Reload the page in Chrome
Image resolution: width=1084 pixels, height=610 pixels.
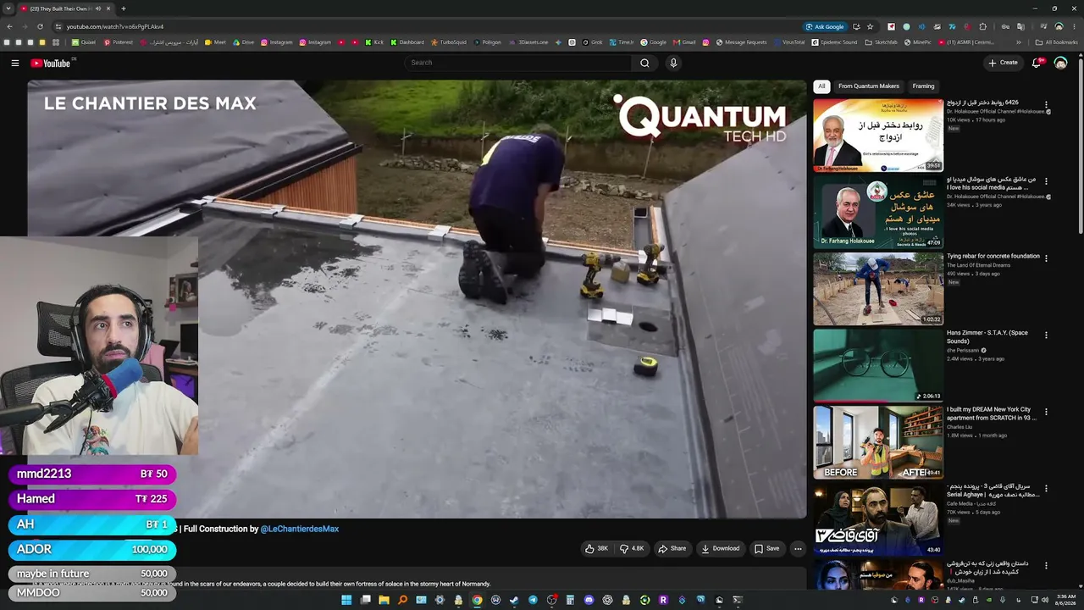[40, 26]
